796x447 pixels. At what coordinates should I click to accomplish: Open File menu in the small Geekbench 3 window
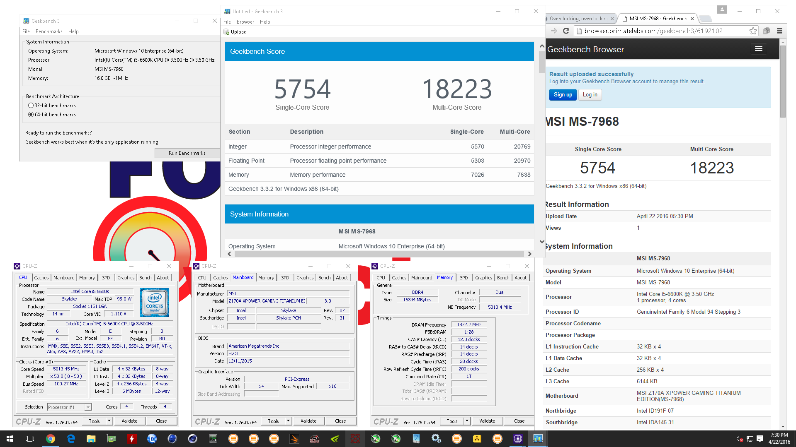pos(26,31)
